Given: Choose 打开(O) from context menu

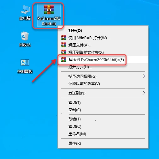Looking at the screenshot, I should point(103,30).
